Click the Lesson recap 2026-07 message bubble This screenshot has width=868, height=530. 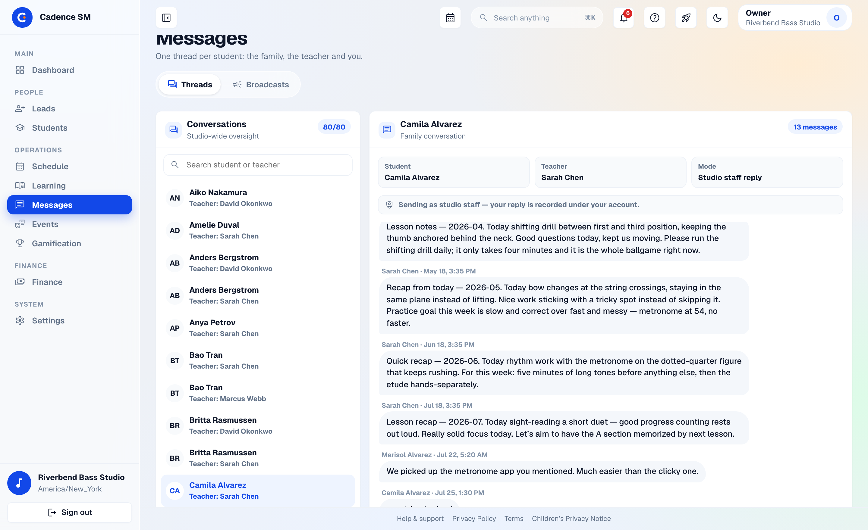tap(564, 428)
